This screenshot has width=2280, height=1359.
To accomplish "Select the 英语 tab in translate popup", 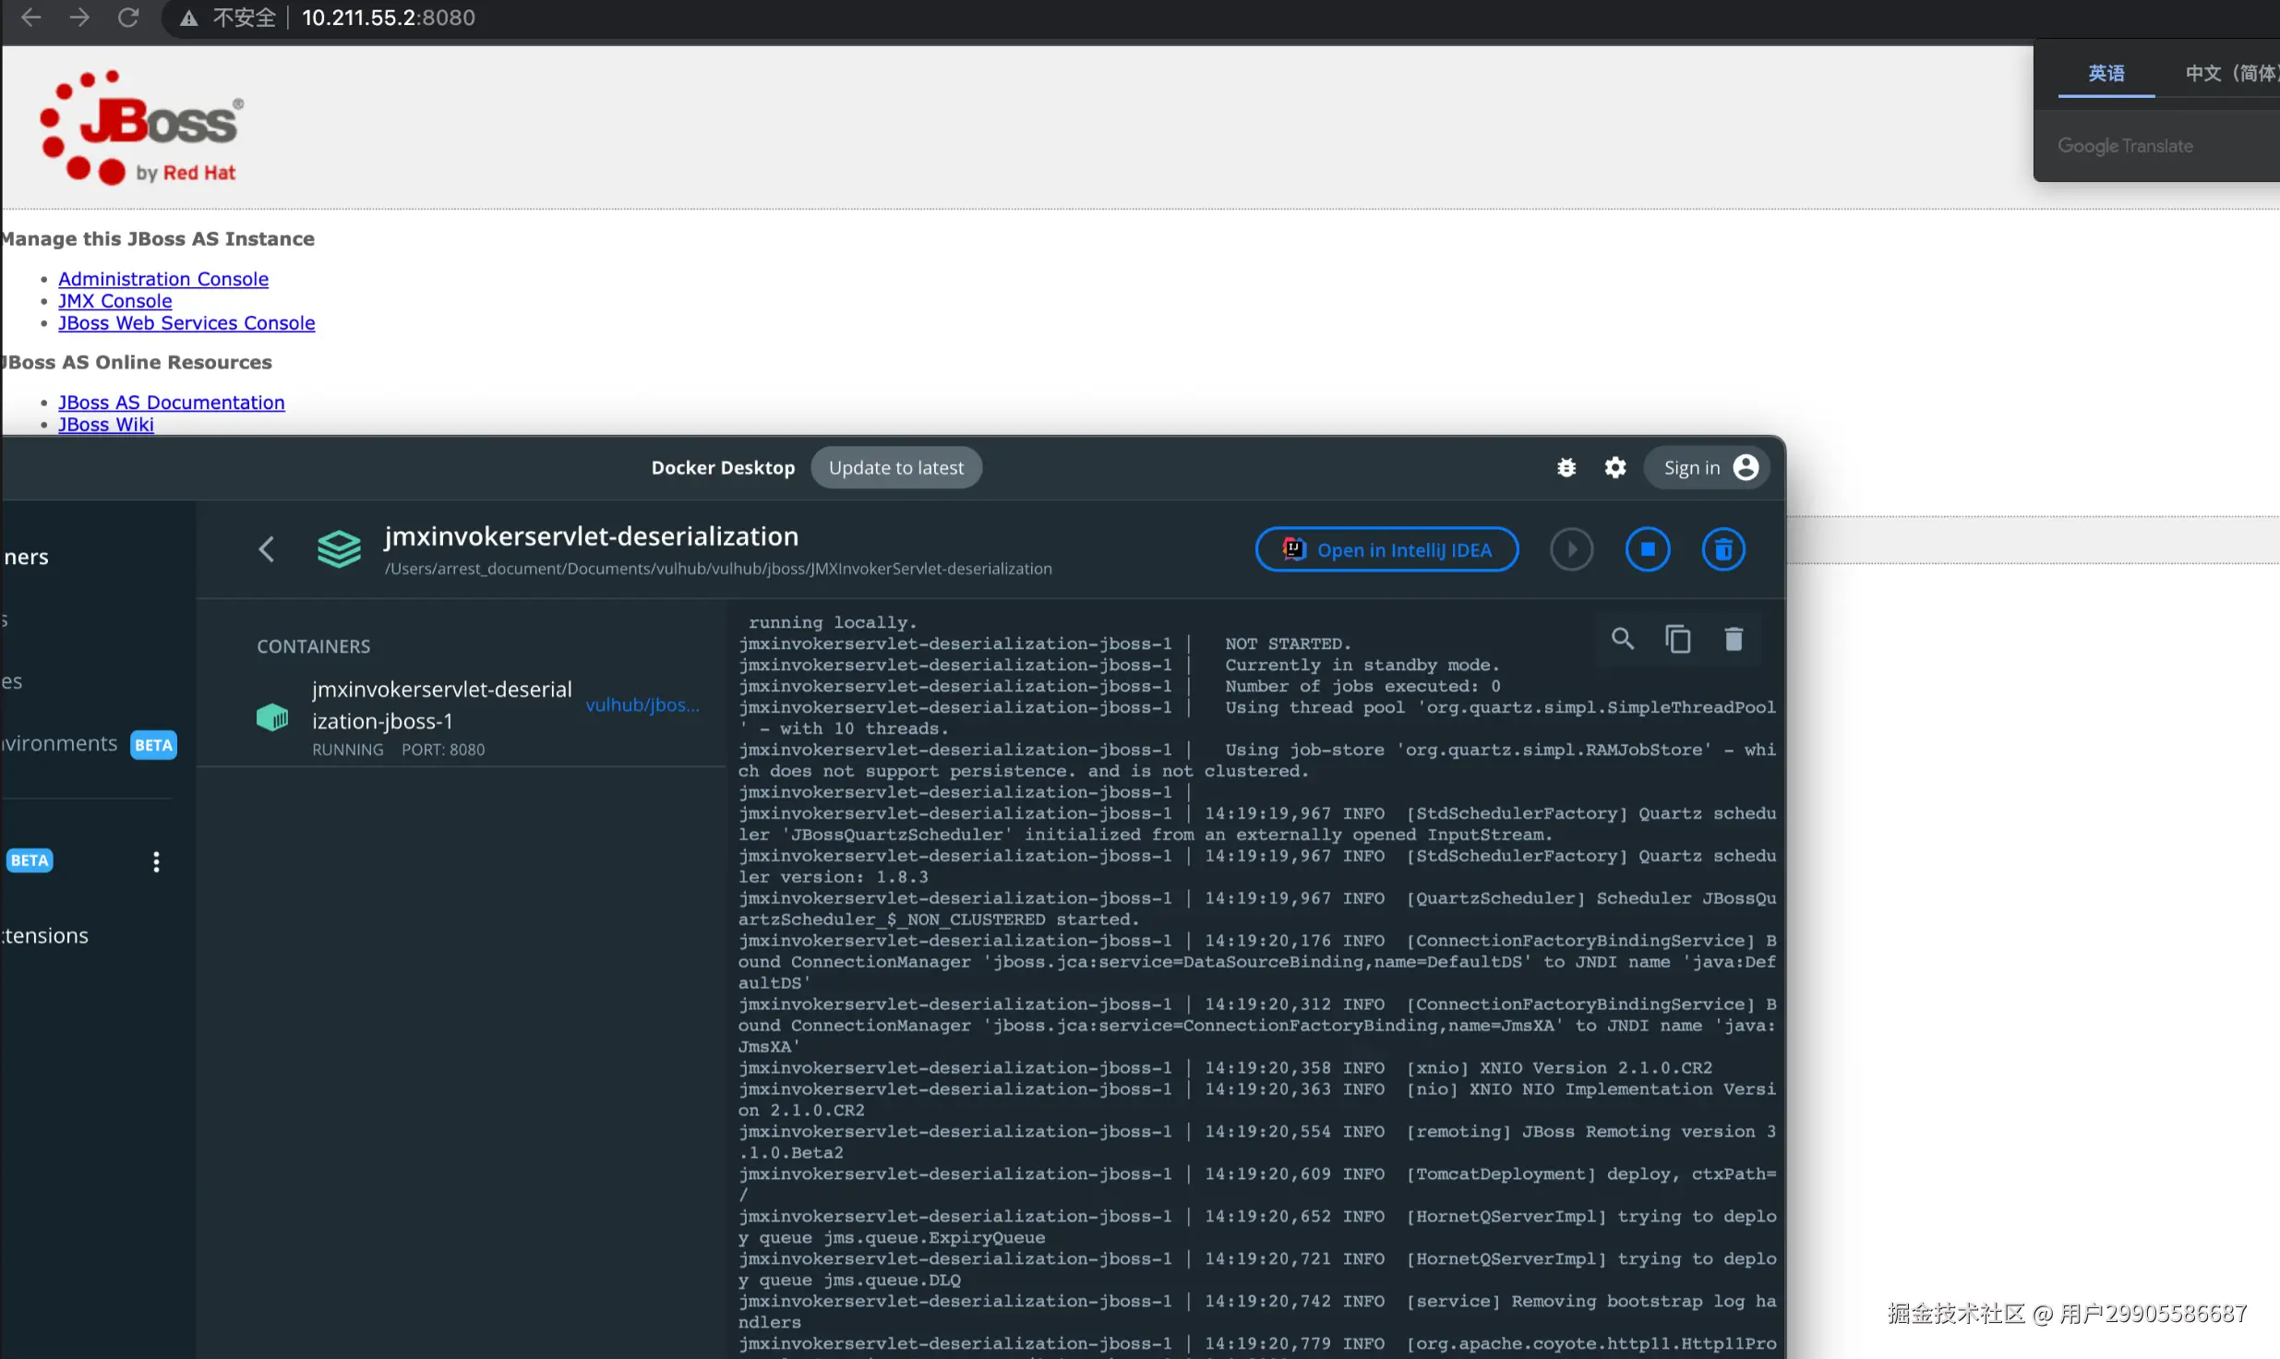I will point(2106,73).
